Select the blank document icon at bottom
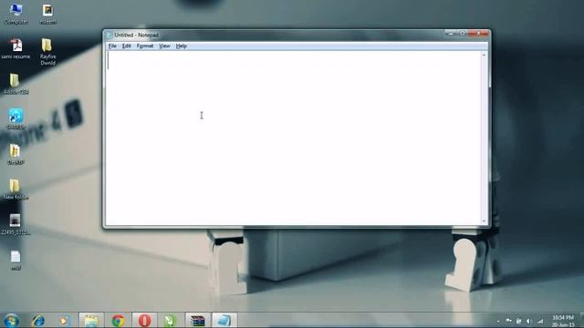The width and height of the screenshot is (584, 328). (x=16, y=260)
